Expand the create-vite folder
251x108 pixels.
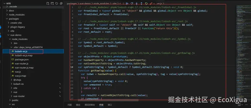point(9,23)
